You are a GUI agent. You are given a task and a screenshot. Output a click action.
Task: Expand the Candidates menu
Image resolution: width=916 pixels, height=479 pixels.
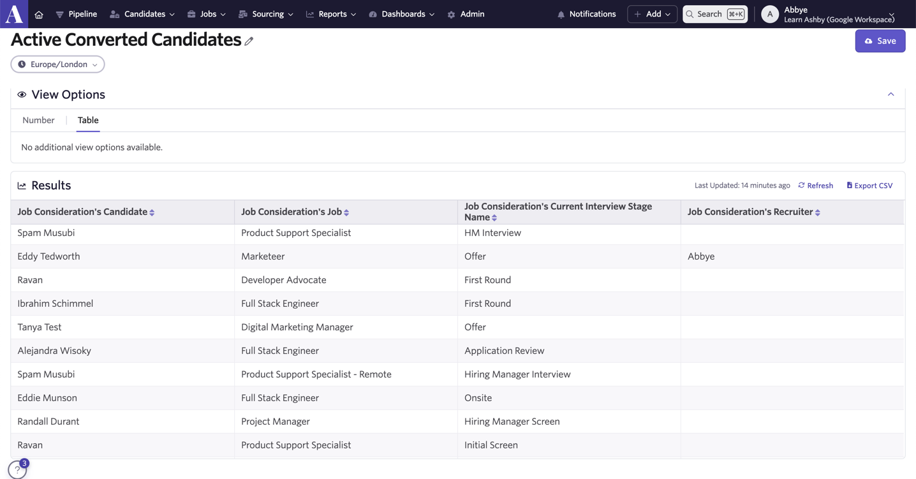[142, 14]
